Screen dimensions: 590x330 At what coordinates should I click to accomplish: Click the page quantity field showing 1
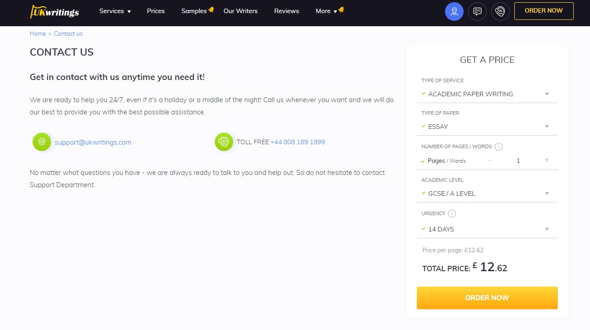pos(518,160)
